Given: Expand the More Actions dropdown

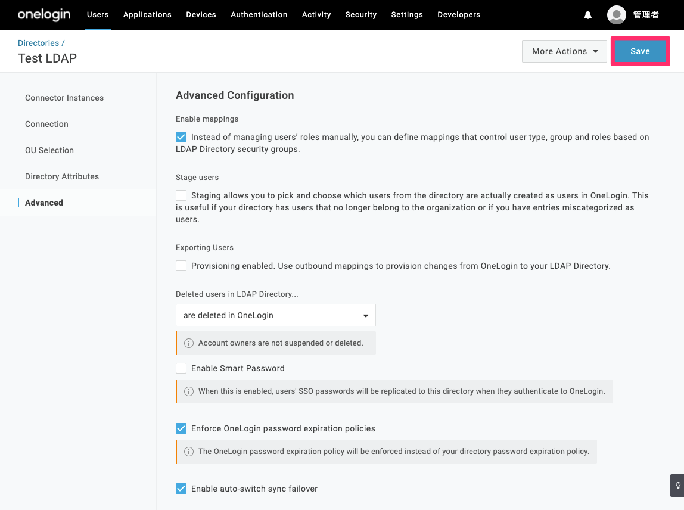Looking at the screenshot, I should [564, 51].
